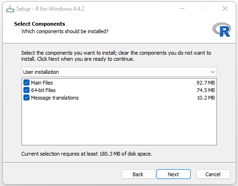Select the 92.7 MB size value

tap(206, 83)
